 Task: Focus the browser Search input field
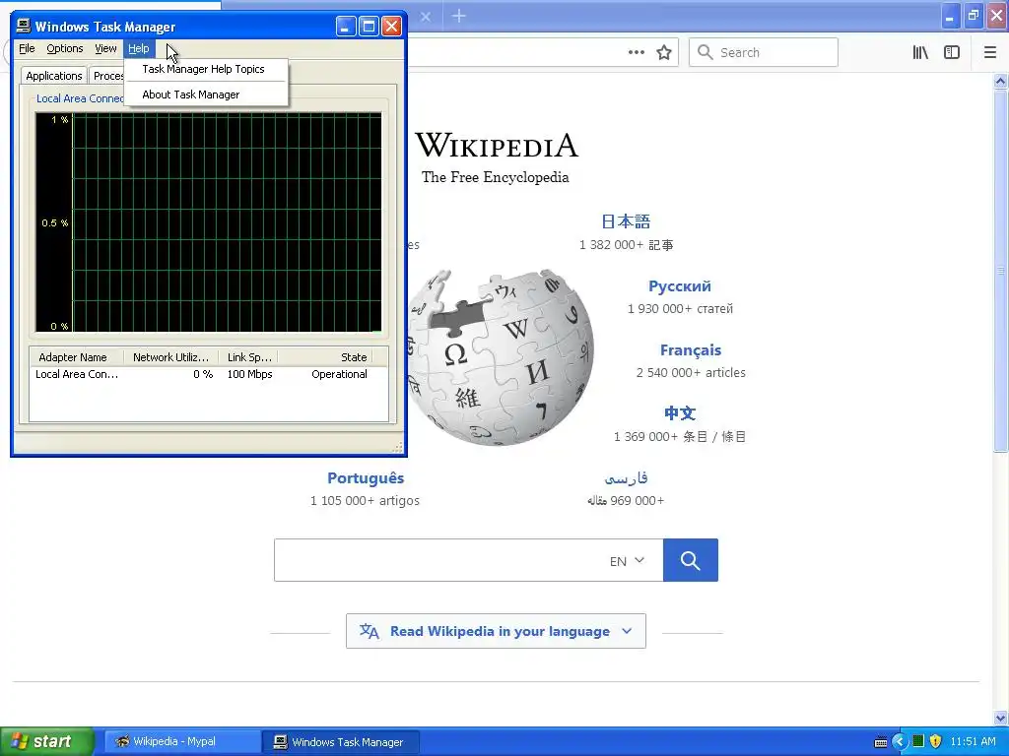764,52
